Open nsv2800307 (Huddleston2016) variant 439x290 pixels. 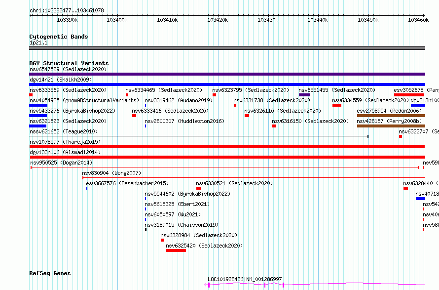click(184, 121)
